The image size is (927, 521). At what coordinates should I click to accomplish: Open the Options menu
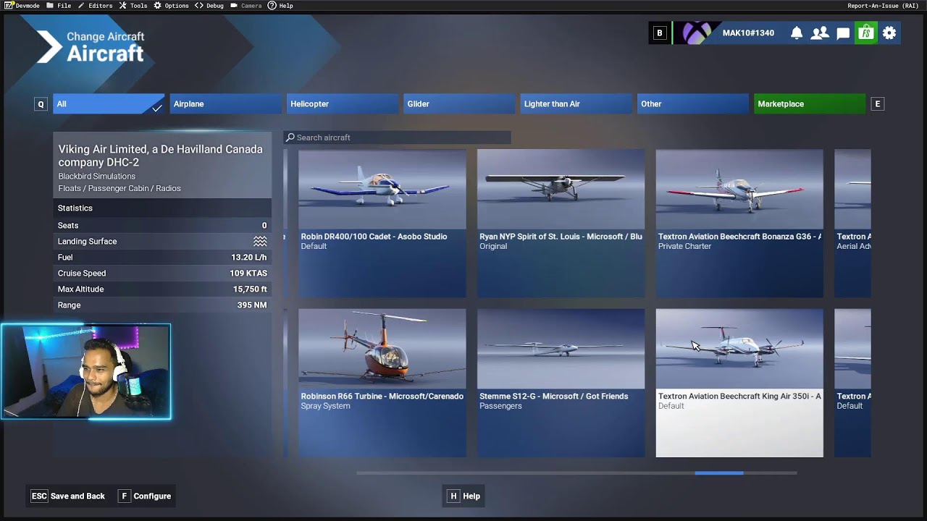(171, 5)
